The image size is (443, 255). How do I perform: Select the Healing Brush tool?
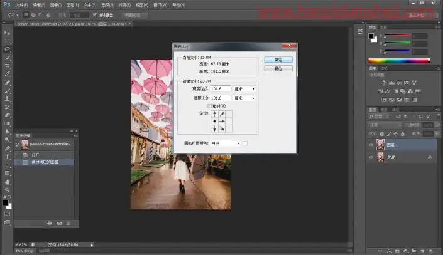point(7,83)
